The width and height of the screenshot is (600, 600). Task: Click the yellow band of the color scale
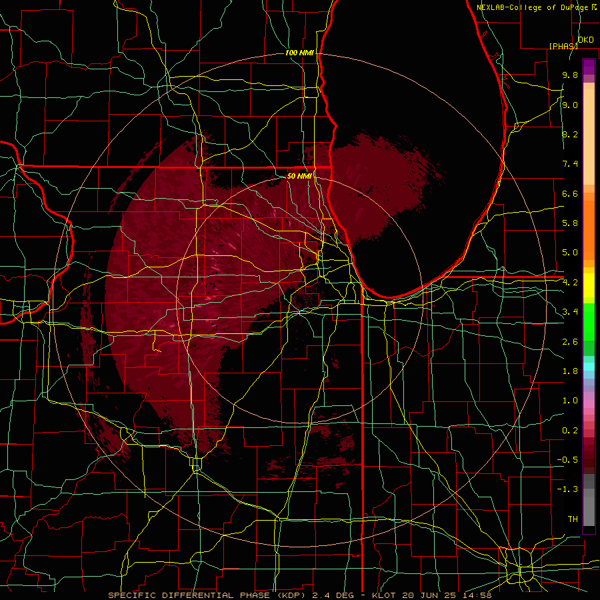tap(589, 285)
